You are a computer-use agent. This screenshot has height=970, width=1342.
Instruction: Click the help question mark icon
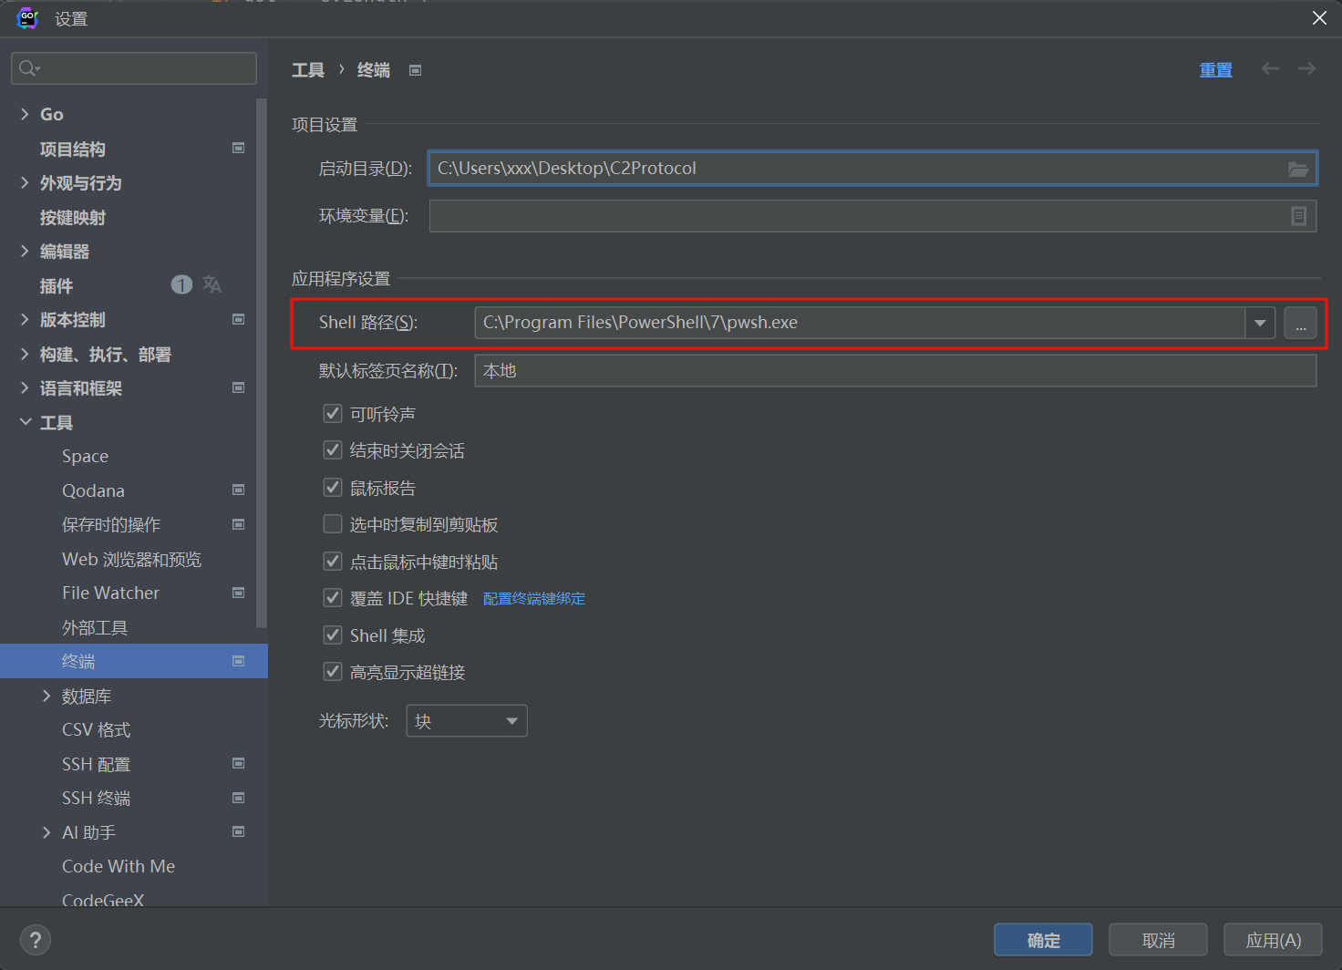coord(36,940)
